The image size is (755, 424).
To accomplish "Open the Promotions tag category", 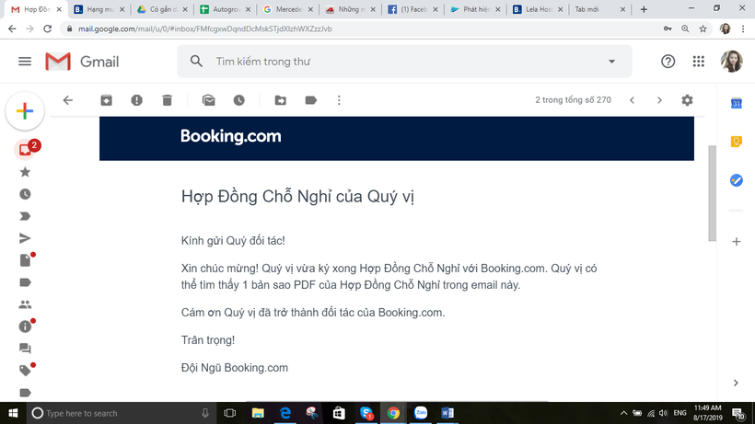I will point(27,369).
